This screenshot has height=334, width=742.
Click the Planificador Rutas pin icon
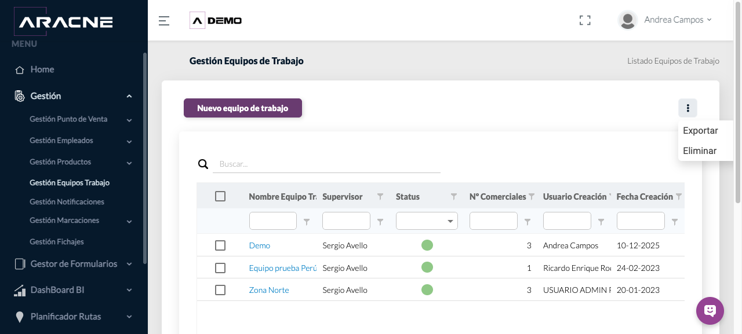click(x=20, y=317)
